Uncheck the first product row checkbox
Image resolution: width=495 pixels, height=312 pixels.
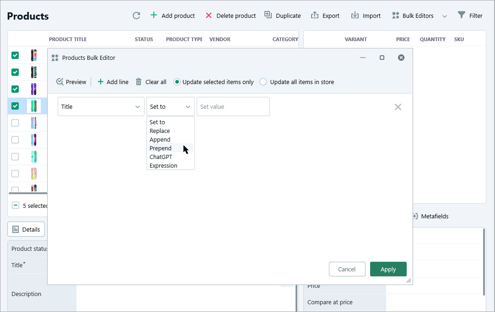(x=15, y=55)
